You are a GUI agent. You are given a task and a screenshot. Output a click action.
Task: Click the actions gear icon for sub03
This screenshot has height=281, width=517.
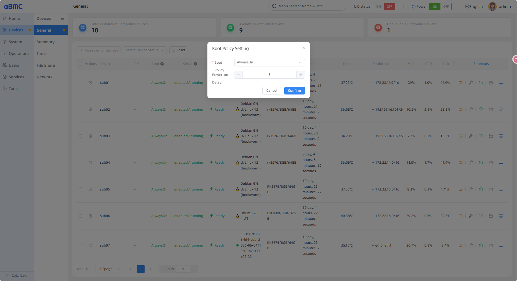(90, 136)
